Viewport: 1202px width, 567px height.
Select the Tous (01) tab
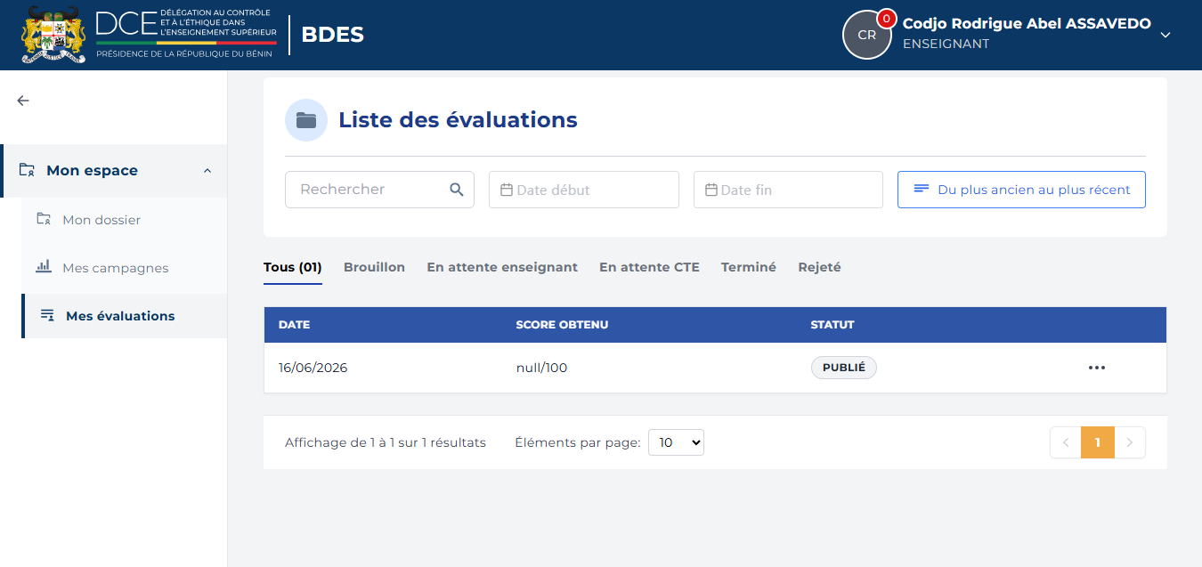click(293, 267)
